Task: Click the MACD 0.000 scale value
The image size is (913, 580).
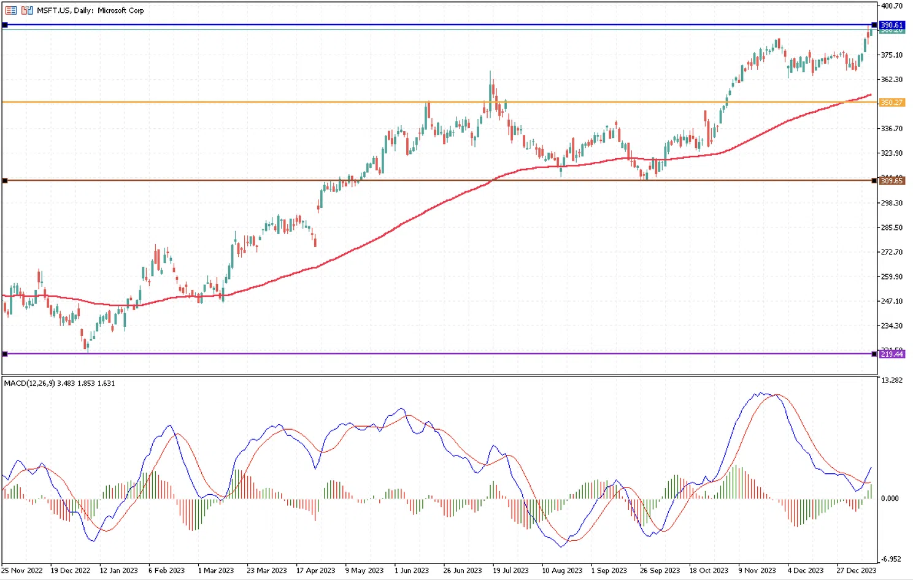Action: click(x=890, y=498)
